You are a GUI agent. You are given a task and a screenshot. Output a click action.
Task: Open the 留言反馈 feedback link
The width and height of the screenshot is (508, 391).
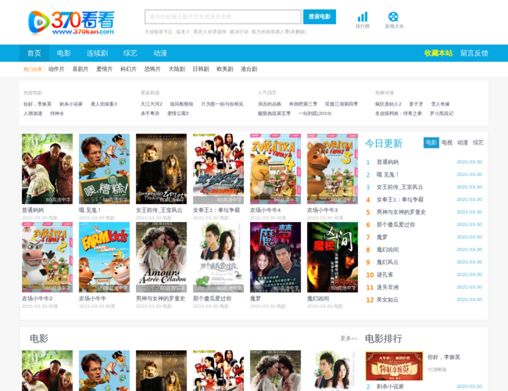click(x=474, y=53)
